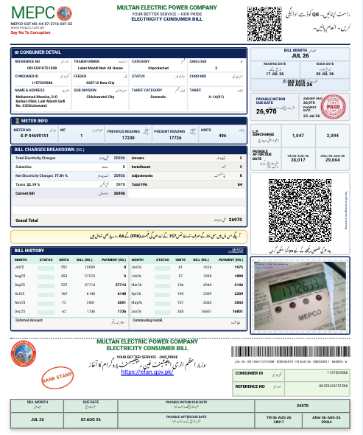Click the L.P surcharge value '1,047'
The image size is (363, 435).
[298, 136]
